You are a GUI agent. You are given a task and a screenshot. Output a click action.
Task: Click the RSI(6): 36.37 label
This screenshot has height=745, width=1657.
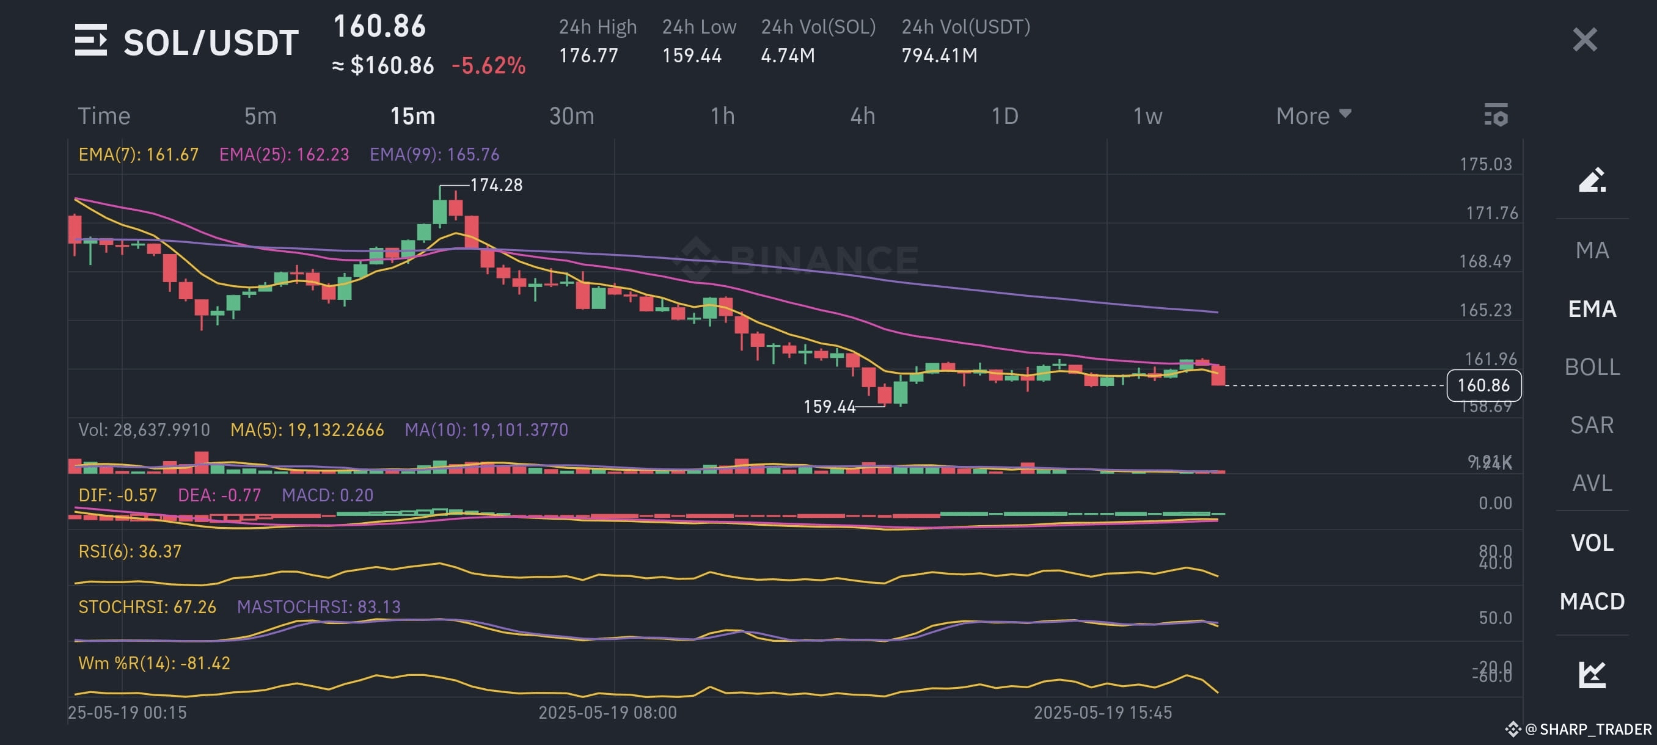point(129,550)
